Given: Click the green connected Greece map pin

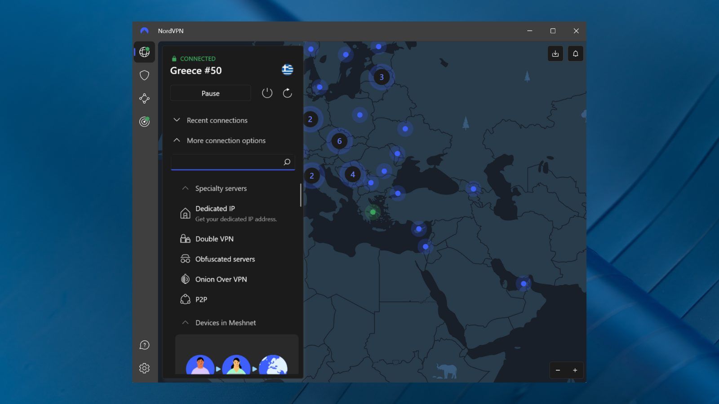Looking at the screenshot, I should (x=373, y=212).
